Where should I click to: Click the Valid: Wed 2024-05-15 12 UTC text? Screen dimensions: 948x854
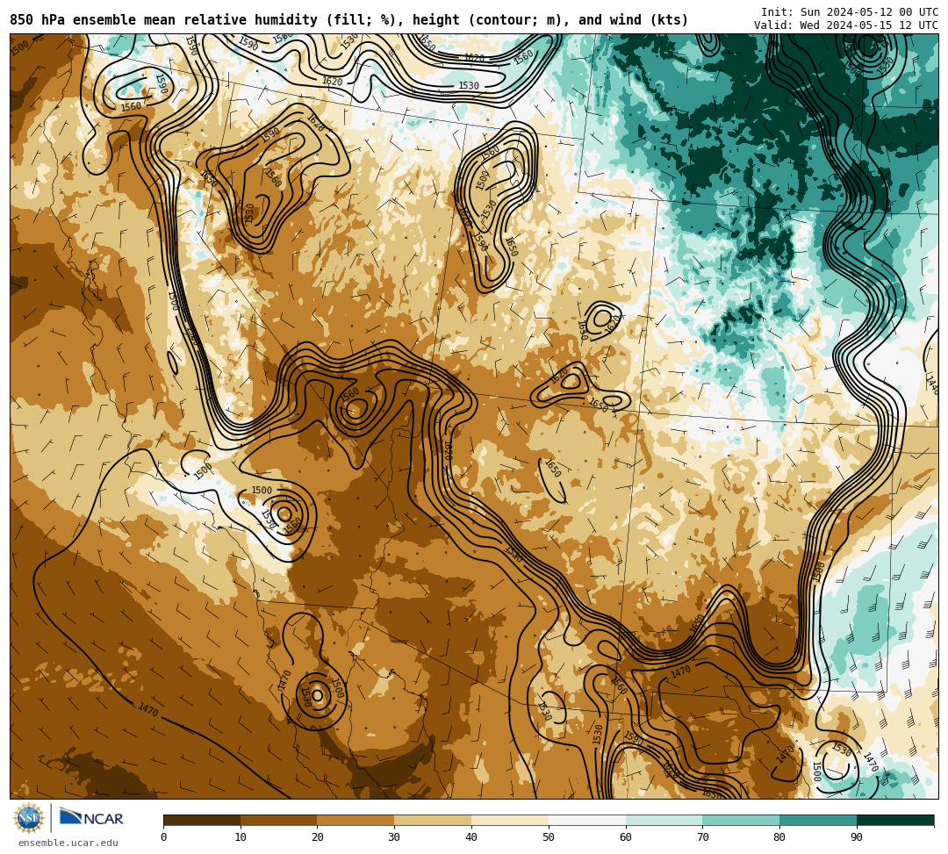point(846,25)
